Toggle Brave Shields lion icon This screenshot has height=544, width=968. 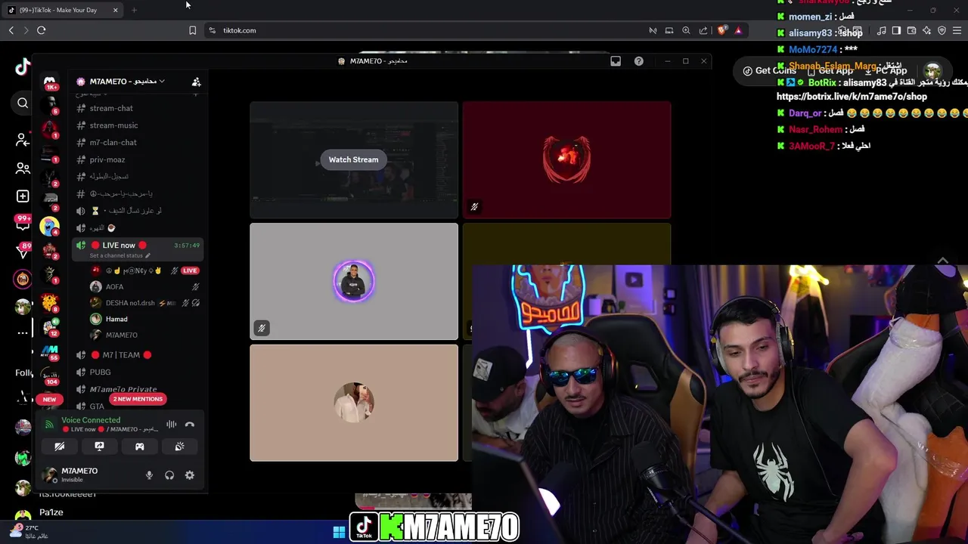coord(722,30)
